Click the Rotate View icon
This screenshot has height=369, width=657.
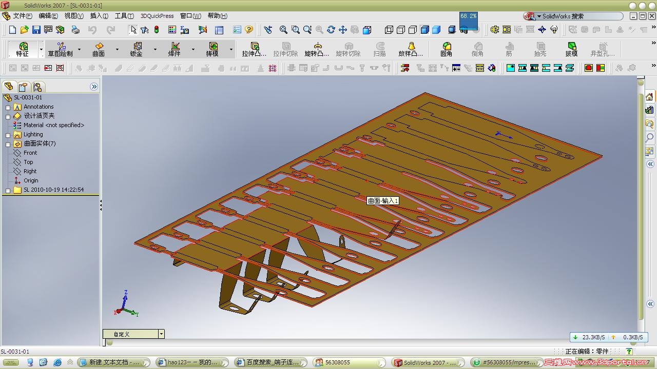[x=331, y=30]
